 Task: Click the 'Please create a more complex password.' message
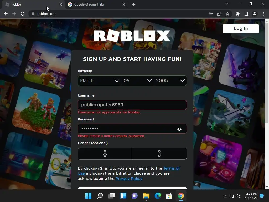(x=111, y=136)
